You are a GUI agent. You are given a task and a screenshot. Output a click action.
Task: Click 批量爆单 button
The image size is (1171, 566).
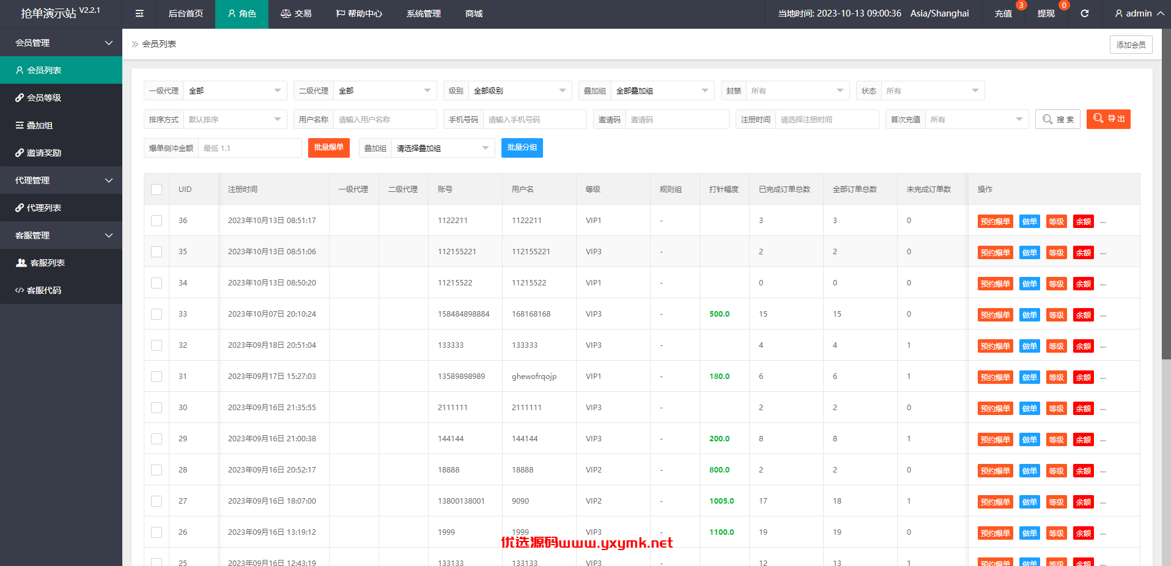[329, 147]
